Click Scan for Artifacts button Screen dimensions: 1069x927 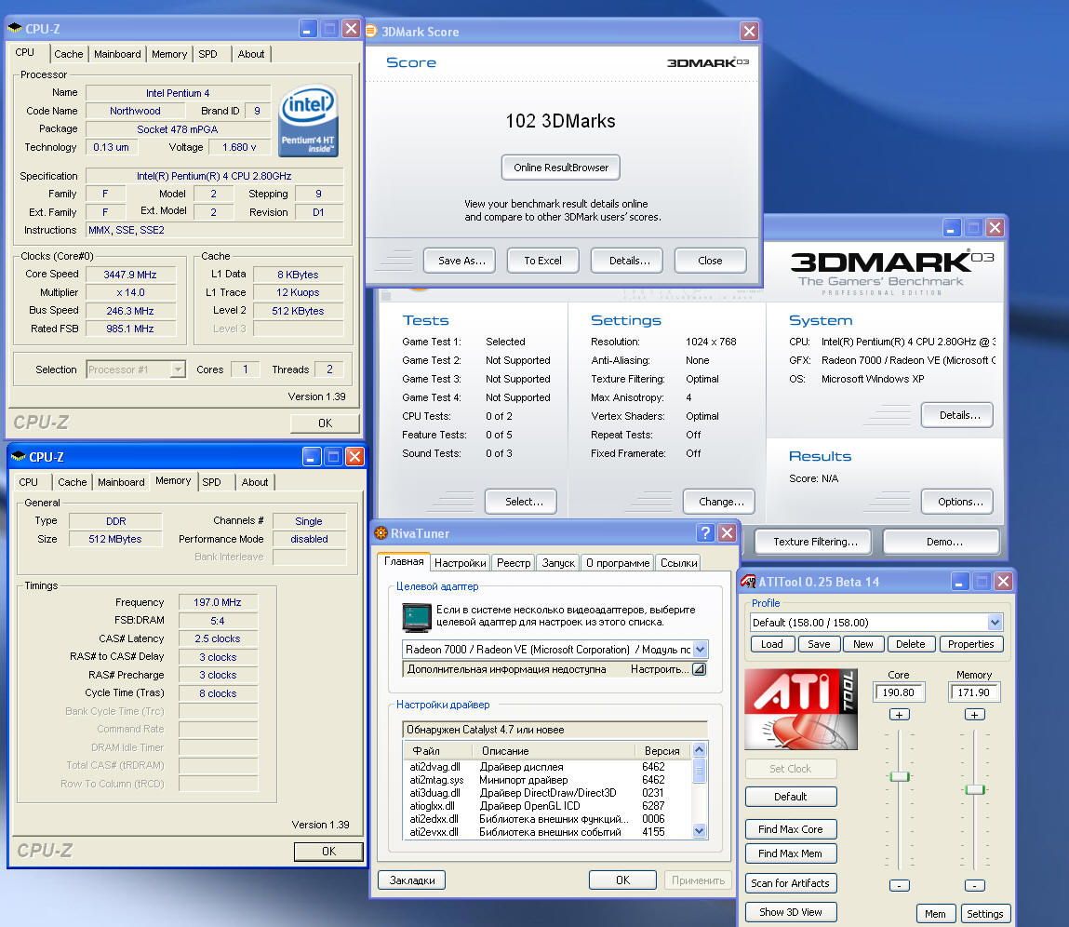791,883
